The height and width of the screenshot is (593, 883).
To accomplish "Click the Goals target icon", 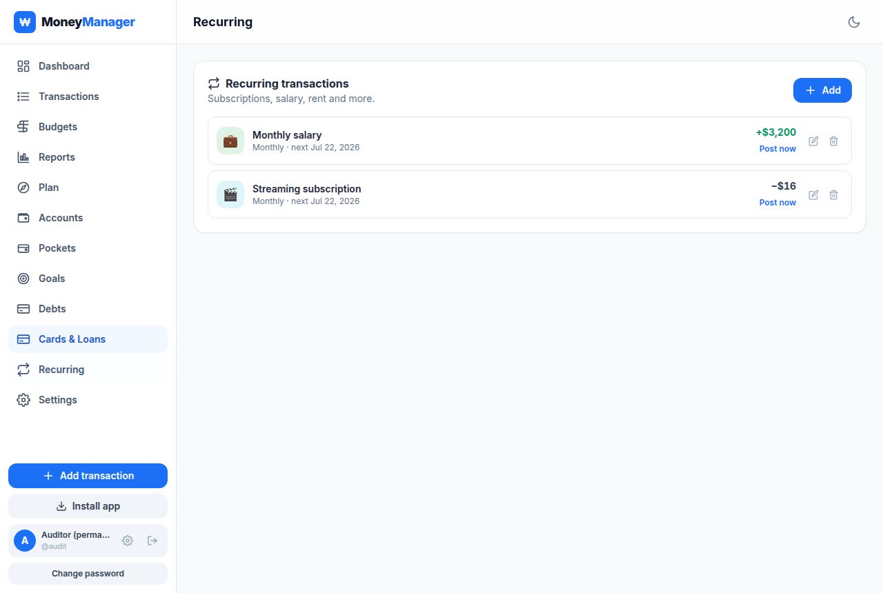I will pos(23,279).
